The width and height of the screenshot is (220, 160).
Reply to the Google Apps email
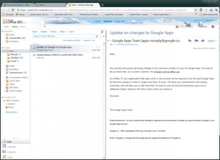(190, 41)
